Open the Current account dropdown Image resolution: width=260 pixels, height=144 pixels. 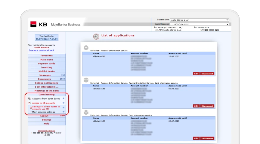pos(200,24)
